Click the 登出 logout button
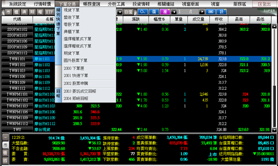278x166 pixels. 265,4
